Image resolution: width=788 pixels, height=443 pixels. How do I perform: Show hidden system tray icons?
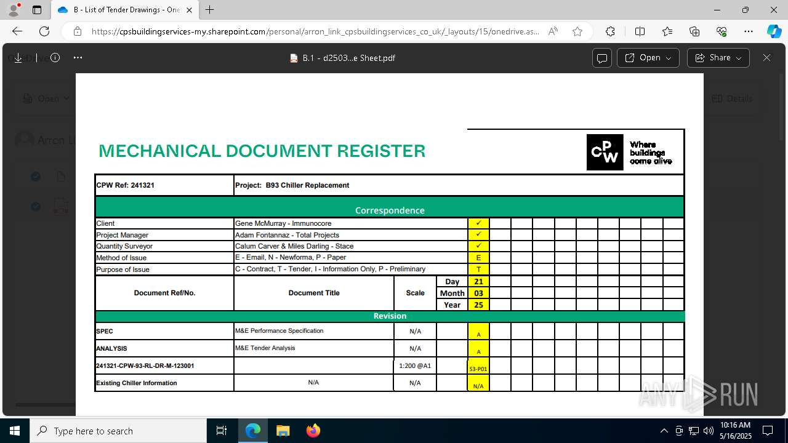coord(664,431)
